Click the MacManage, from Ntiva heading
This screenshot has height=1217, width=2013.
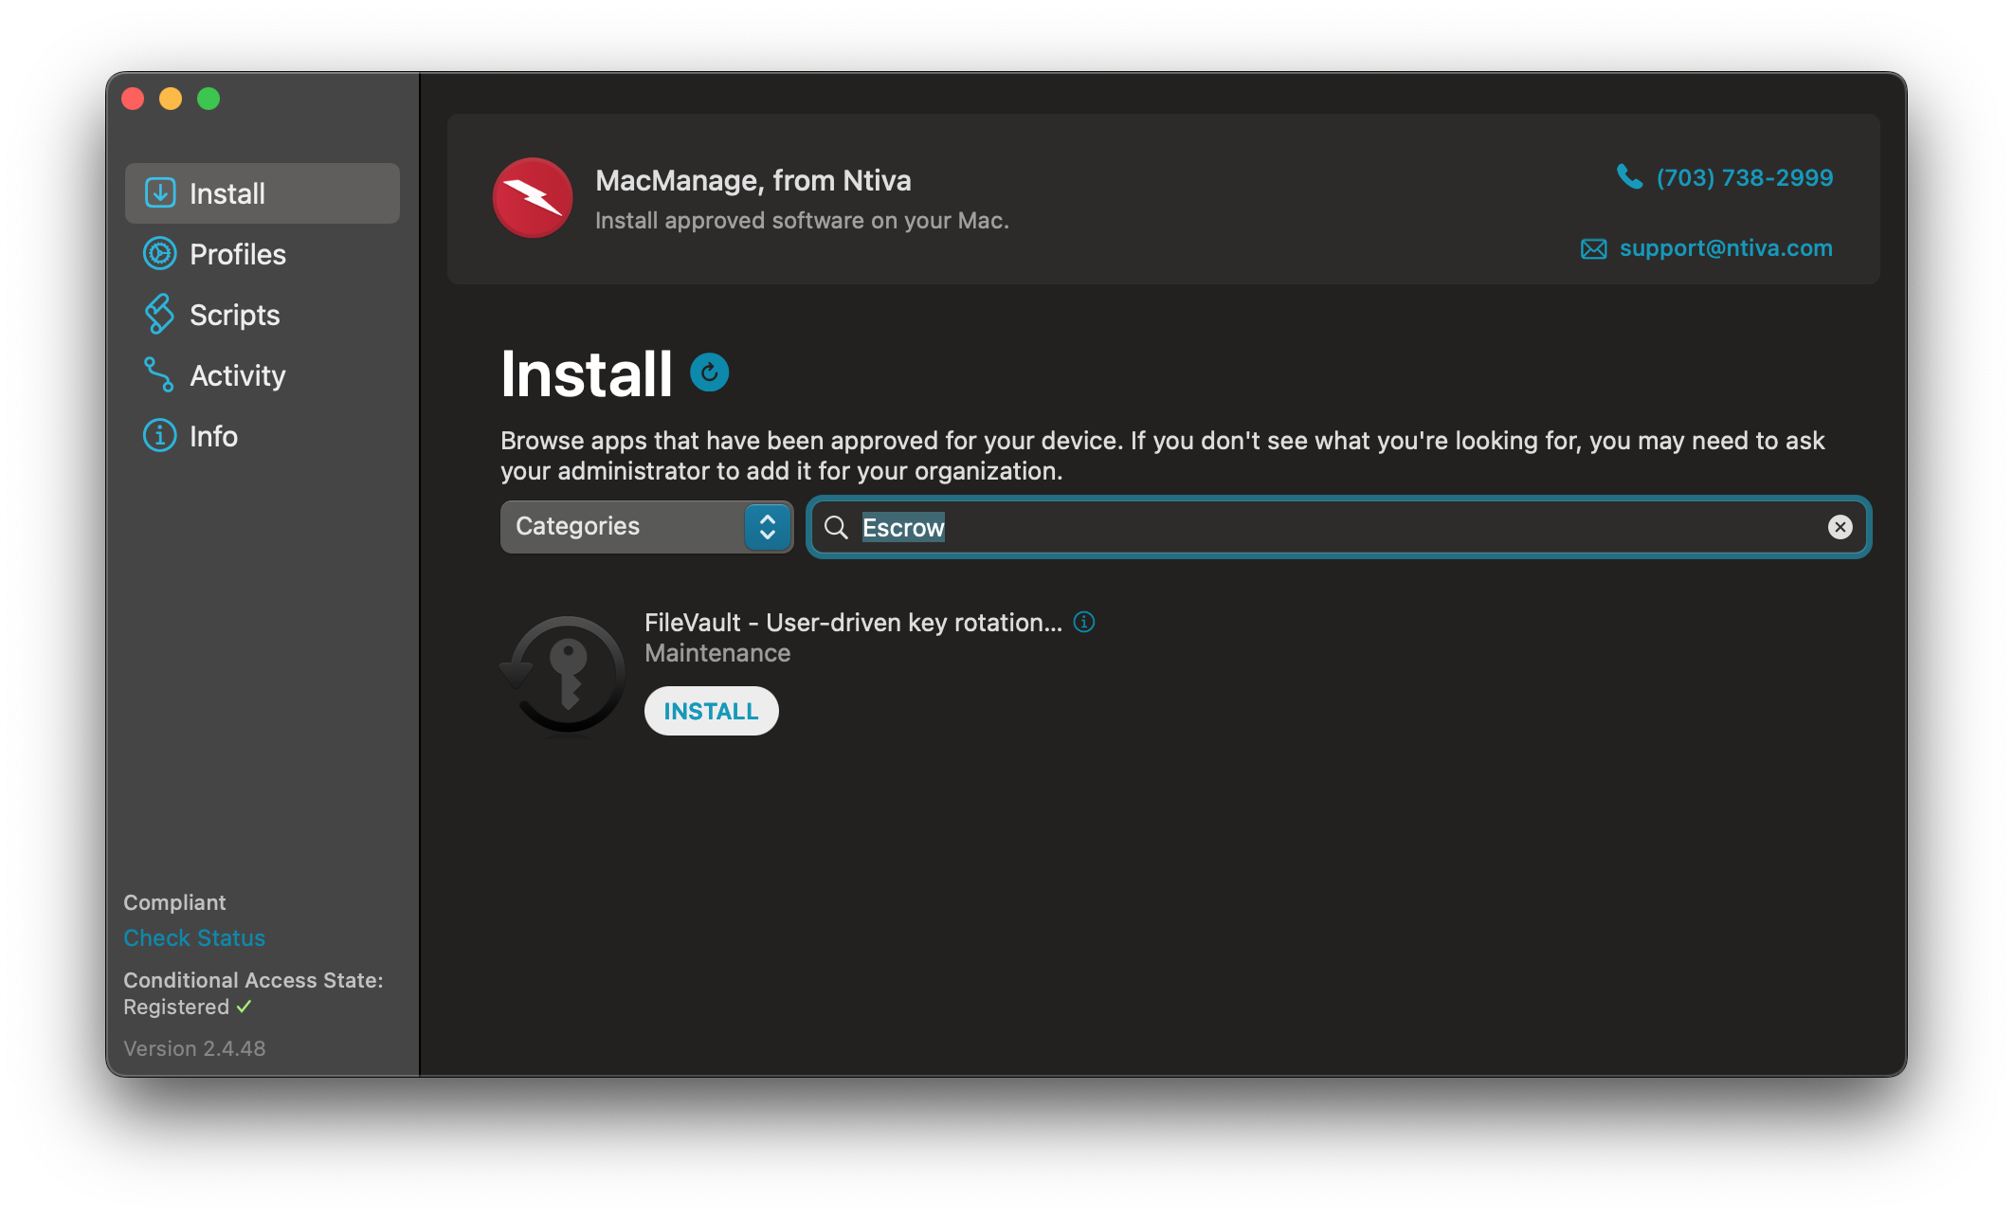[753, 180]
